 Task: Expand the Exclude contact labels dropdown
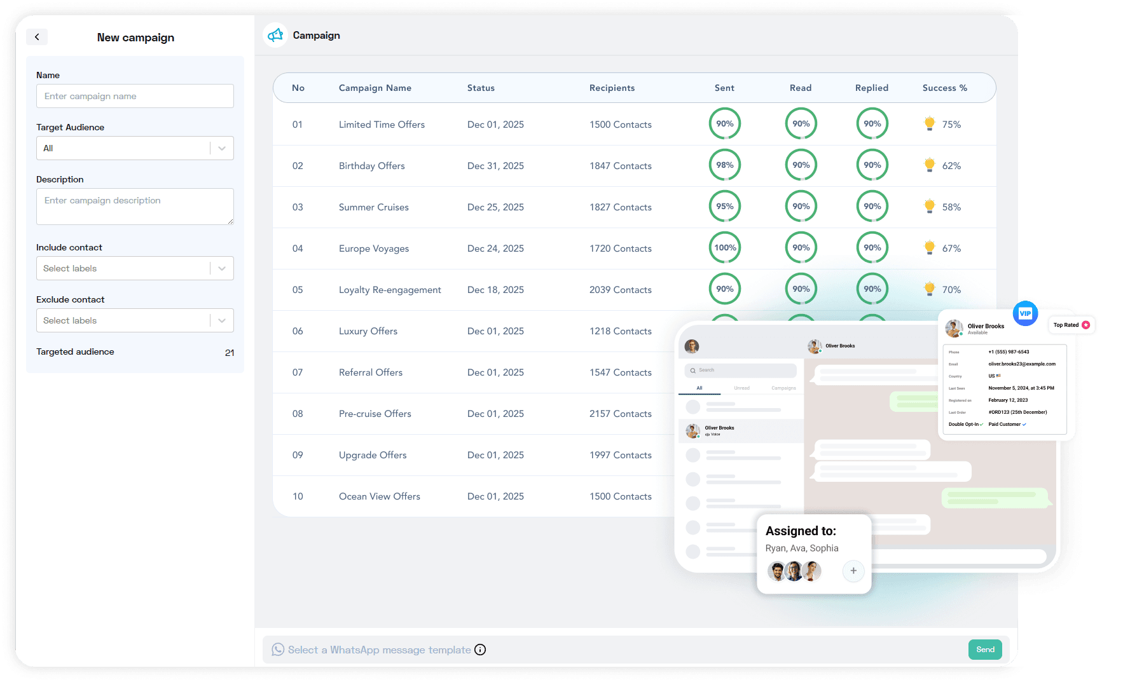click(135, 320)
